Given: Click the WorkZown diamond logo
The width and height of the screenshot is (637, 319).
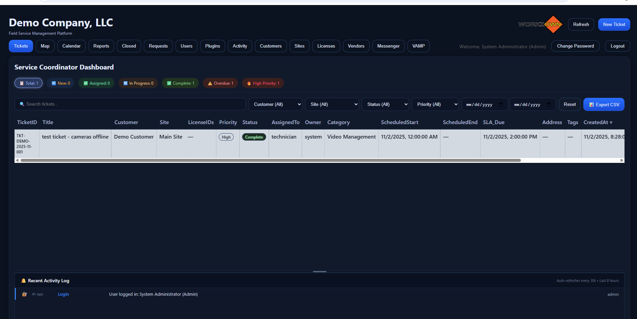Looking at the screenshot, I should pyautogui.click(x=553, y=24).
